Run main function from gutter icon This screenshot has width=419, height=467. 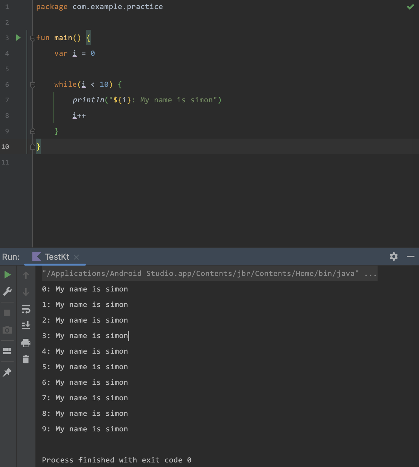point(18,38)
